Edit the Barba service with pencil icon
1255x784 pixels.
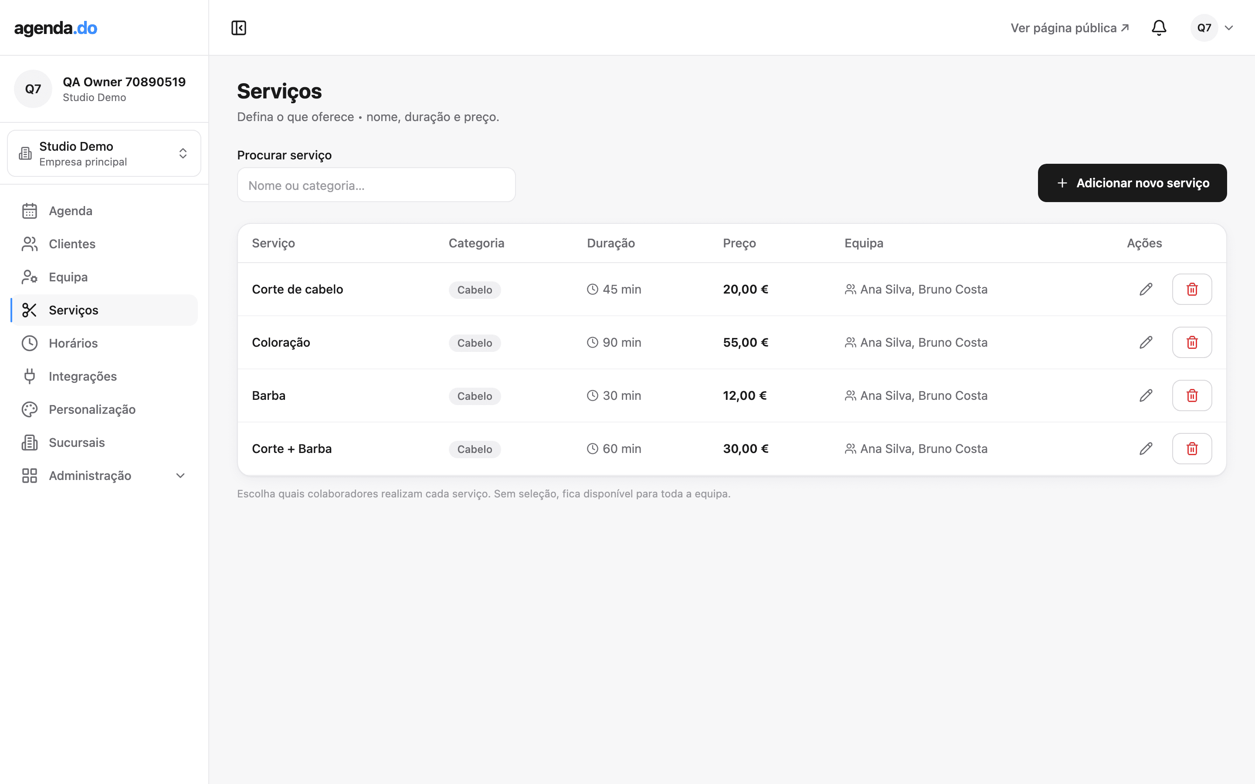[1146, 395]
